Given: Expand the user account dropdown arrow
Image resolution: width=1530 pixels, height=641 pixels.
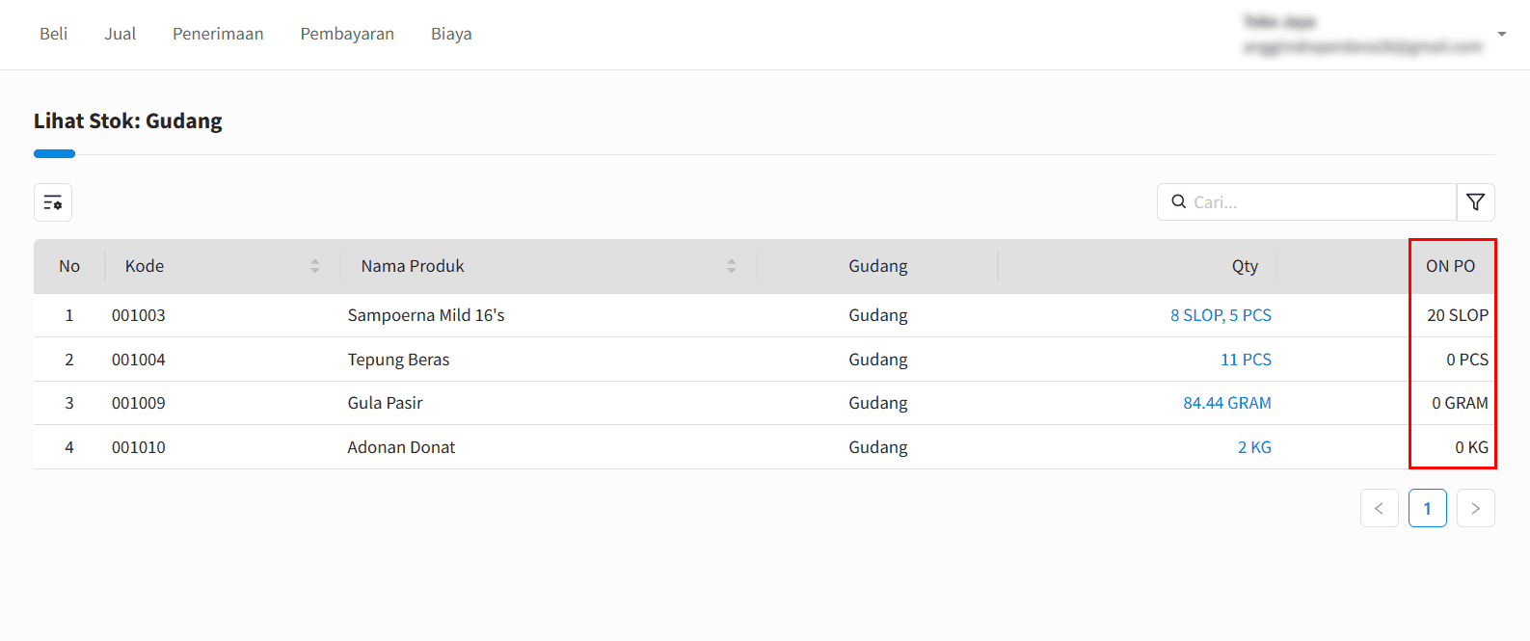Looking at the screenshot, I should 1501,35.
